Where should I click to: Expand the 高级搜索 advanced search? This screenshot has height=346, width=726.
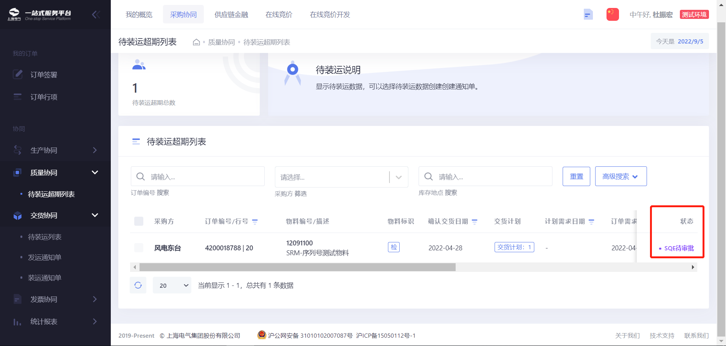point(621,176)
